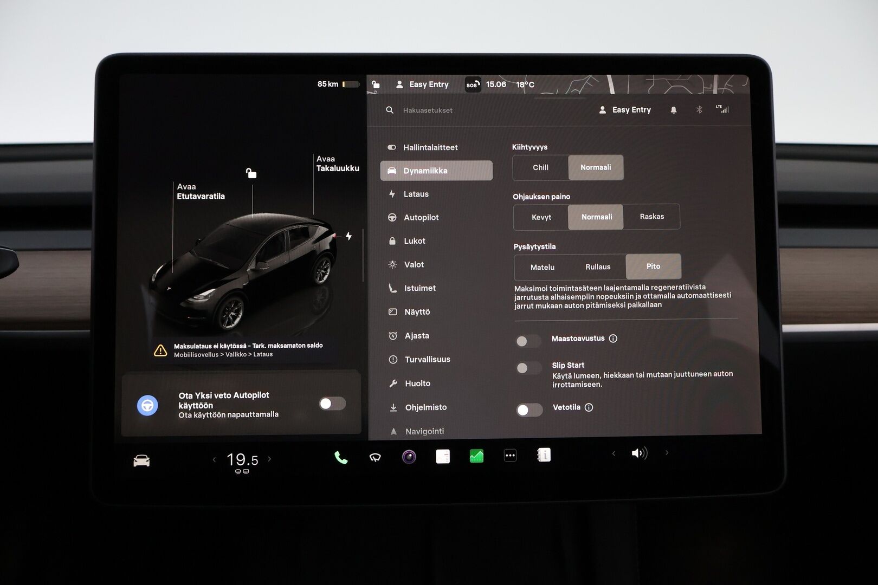
Task: Set acceleration to Chill
Action: 540,168
